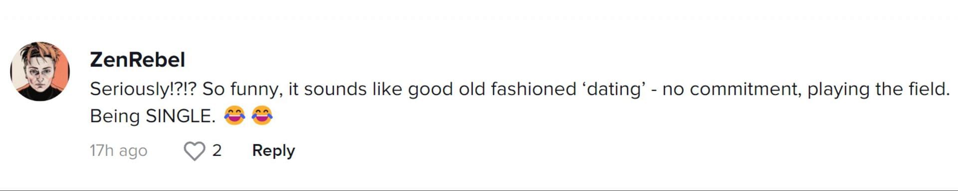Reply to ZenRebel's comment
The image size is (958, 191).
[273, 150]
